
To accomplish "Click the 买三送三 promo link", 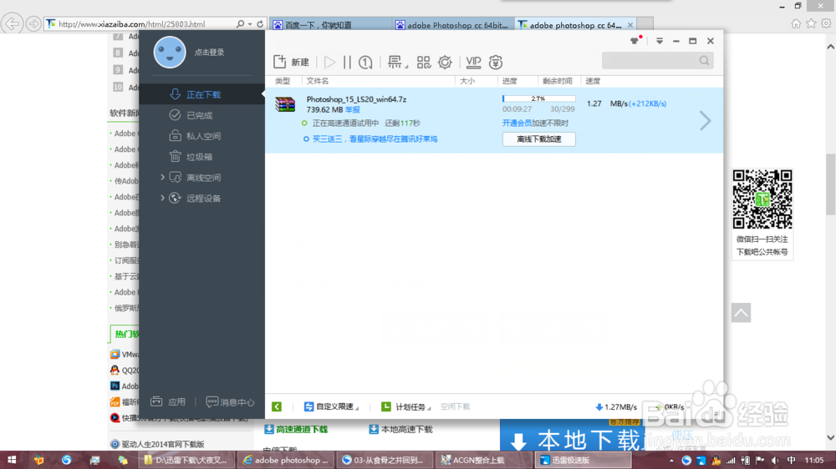I will 375,139.
